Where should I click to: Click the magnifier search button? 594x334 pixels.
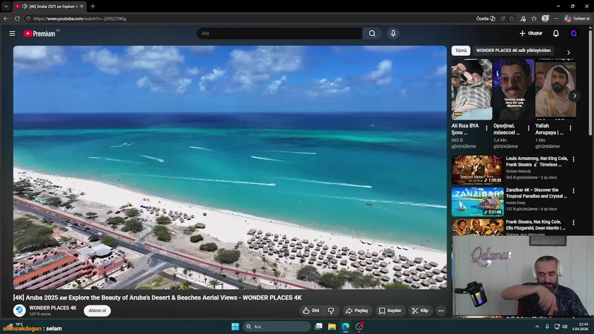point(372,33)
